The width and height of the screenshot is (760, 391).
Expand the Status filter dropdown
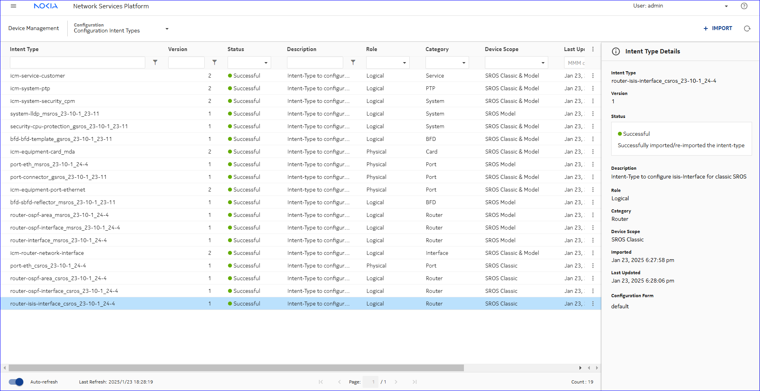[x=266, y=63]
